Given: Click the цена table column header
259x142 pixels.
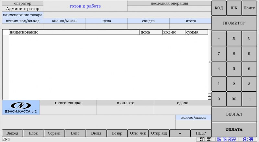Looking at the screenshot, I should click(151, 32).
